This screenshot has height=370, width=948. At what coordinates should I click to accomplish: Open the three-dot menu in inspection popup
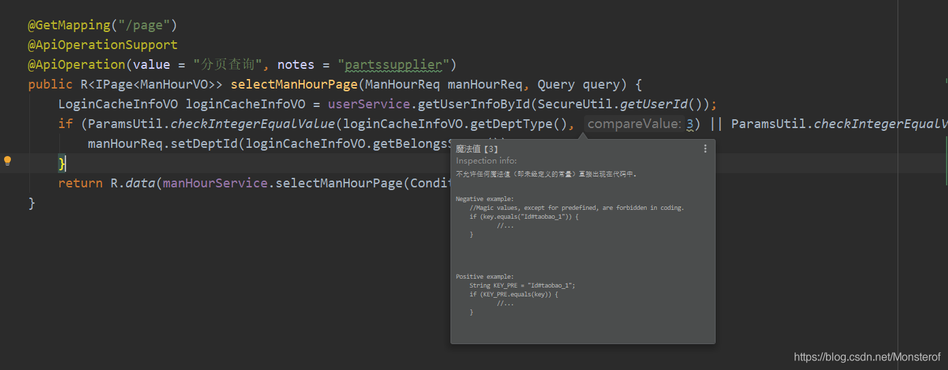coord(705,149)
